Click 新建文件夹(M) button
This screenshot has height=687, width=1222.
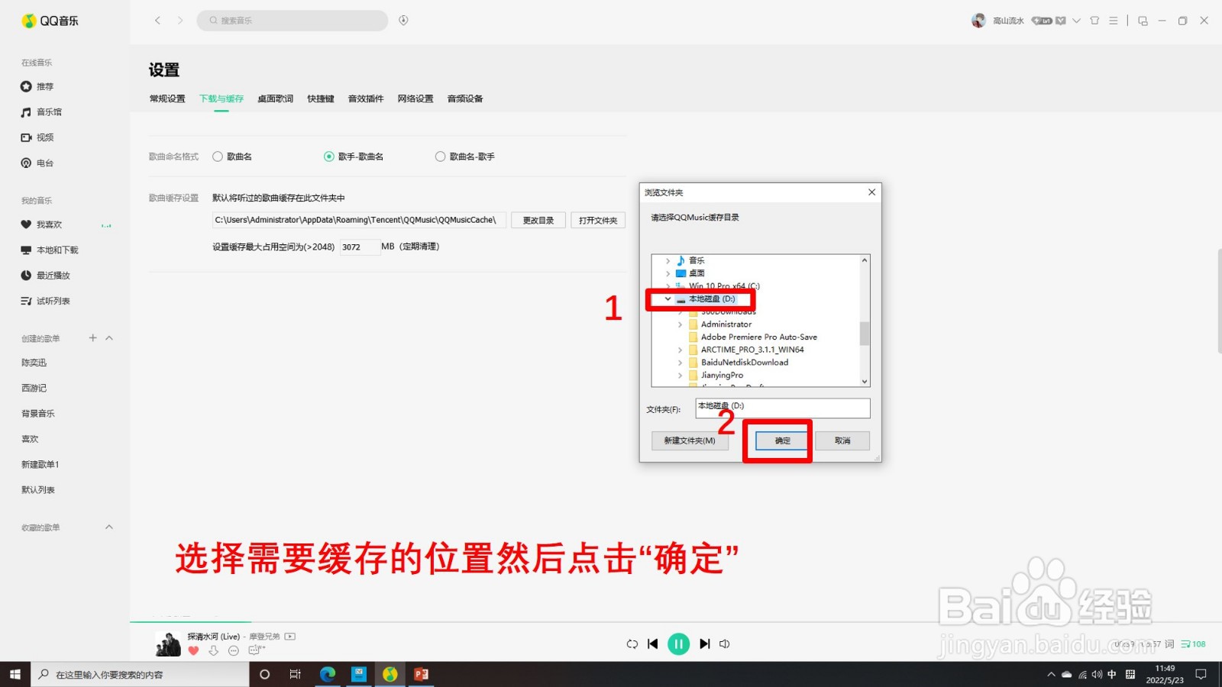pyautogui.click(x=690, y=440)
